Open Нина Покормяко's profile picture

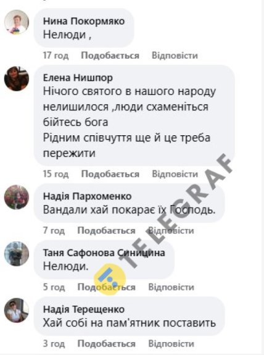tap(17, 22)
